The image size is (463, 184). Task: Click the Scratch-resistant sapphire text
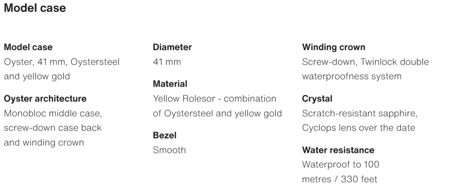point(359,113)
